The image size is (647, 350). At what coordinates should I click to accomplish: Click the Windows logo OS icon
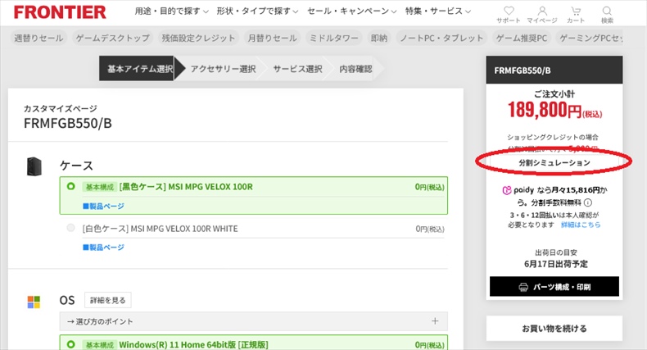coord(34,302)
